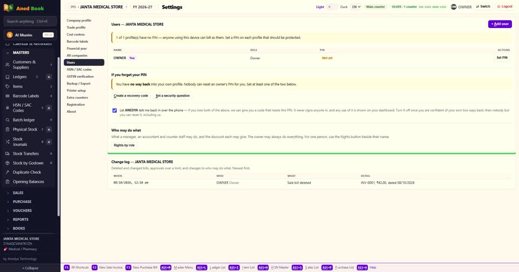
Task: Open Cost centres settings
Action: pos(84,35)
